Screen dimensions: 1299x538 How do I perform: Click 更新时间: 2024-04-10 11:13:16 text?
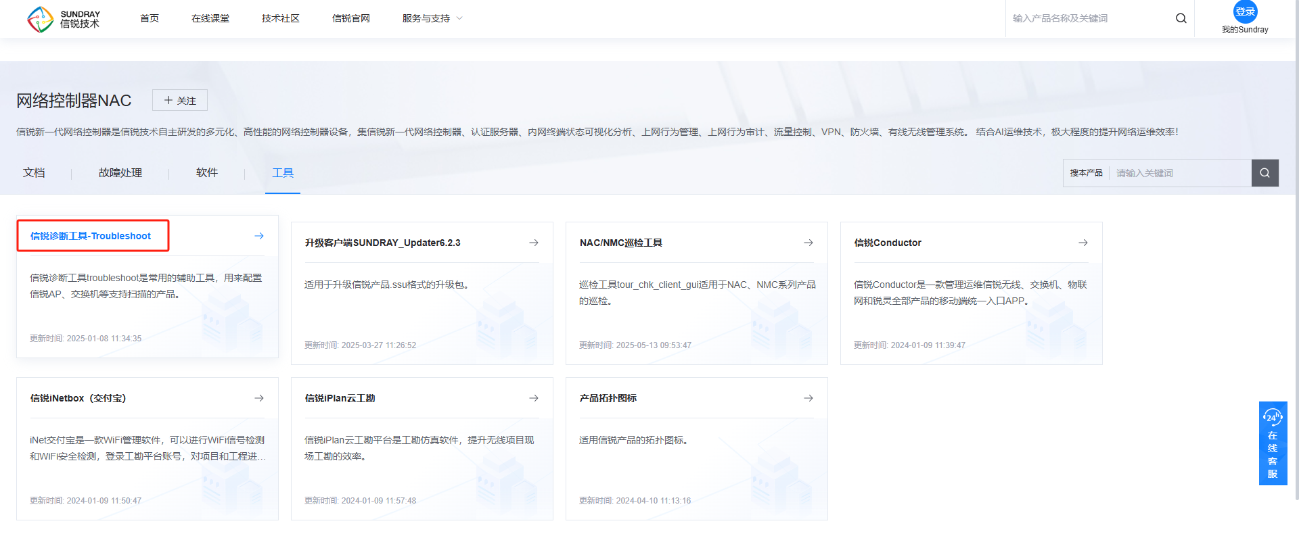635,501
